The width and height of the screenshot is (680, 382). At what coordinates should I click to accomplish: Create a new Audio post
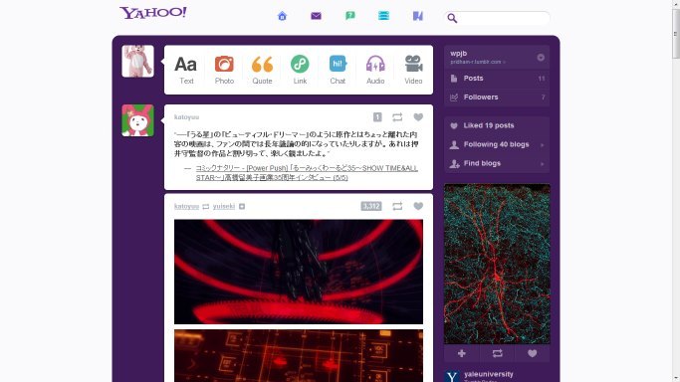click(375, 70)
